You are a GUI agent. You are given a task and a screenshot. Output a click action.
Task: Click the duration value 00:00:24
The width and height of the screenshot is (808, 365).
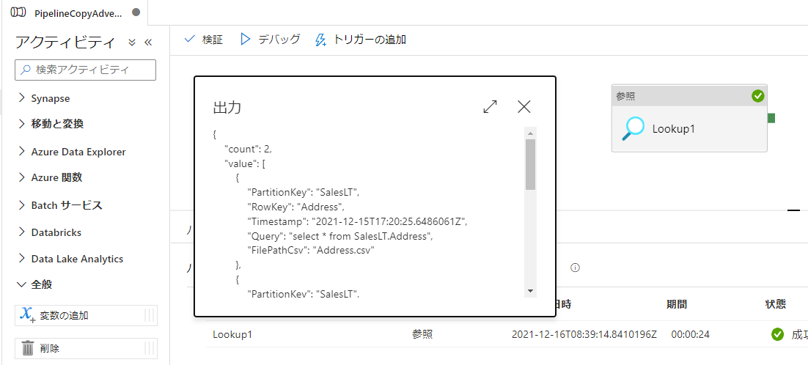click(691, 334)
